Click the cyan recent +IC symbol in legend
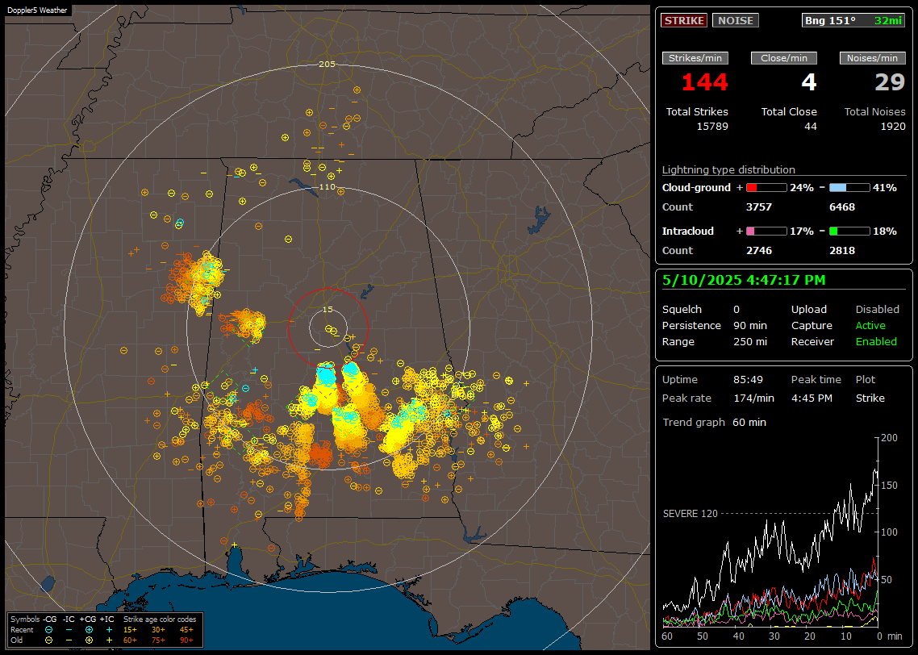This screenshot has height=655, width=918. [x=109, y=630]
